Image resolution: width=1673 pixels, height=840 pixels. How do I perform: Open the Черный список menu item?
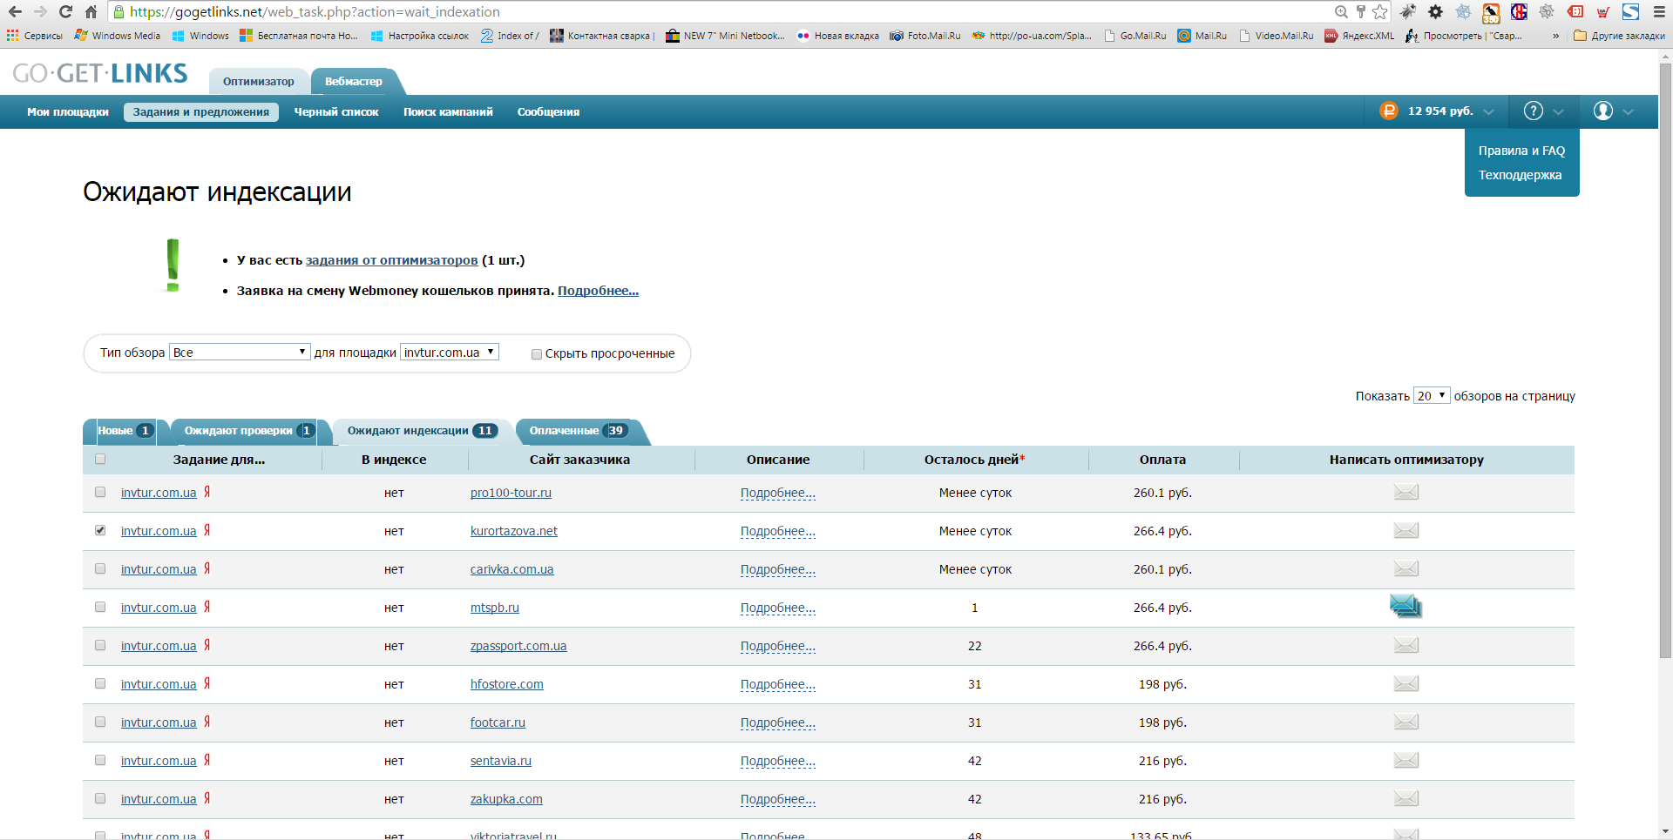point(336,111)
